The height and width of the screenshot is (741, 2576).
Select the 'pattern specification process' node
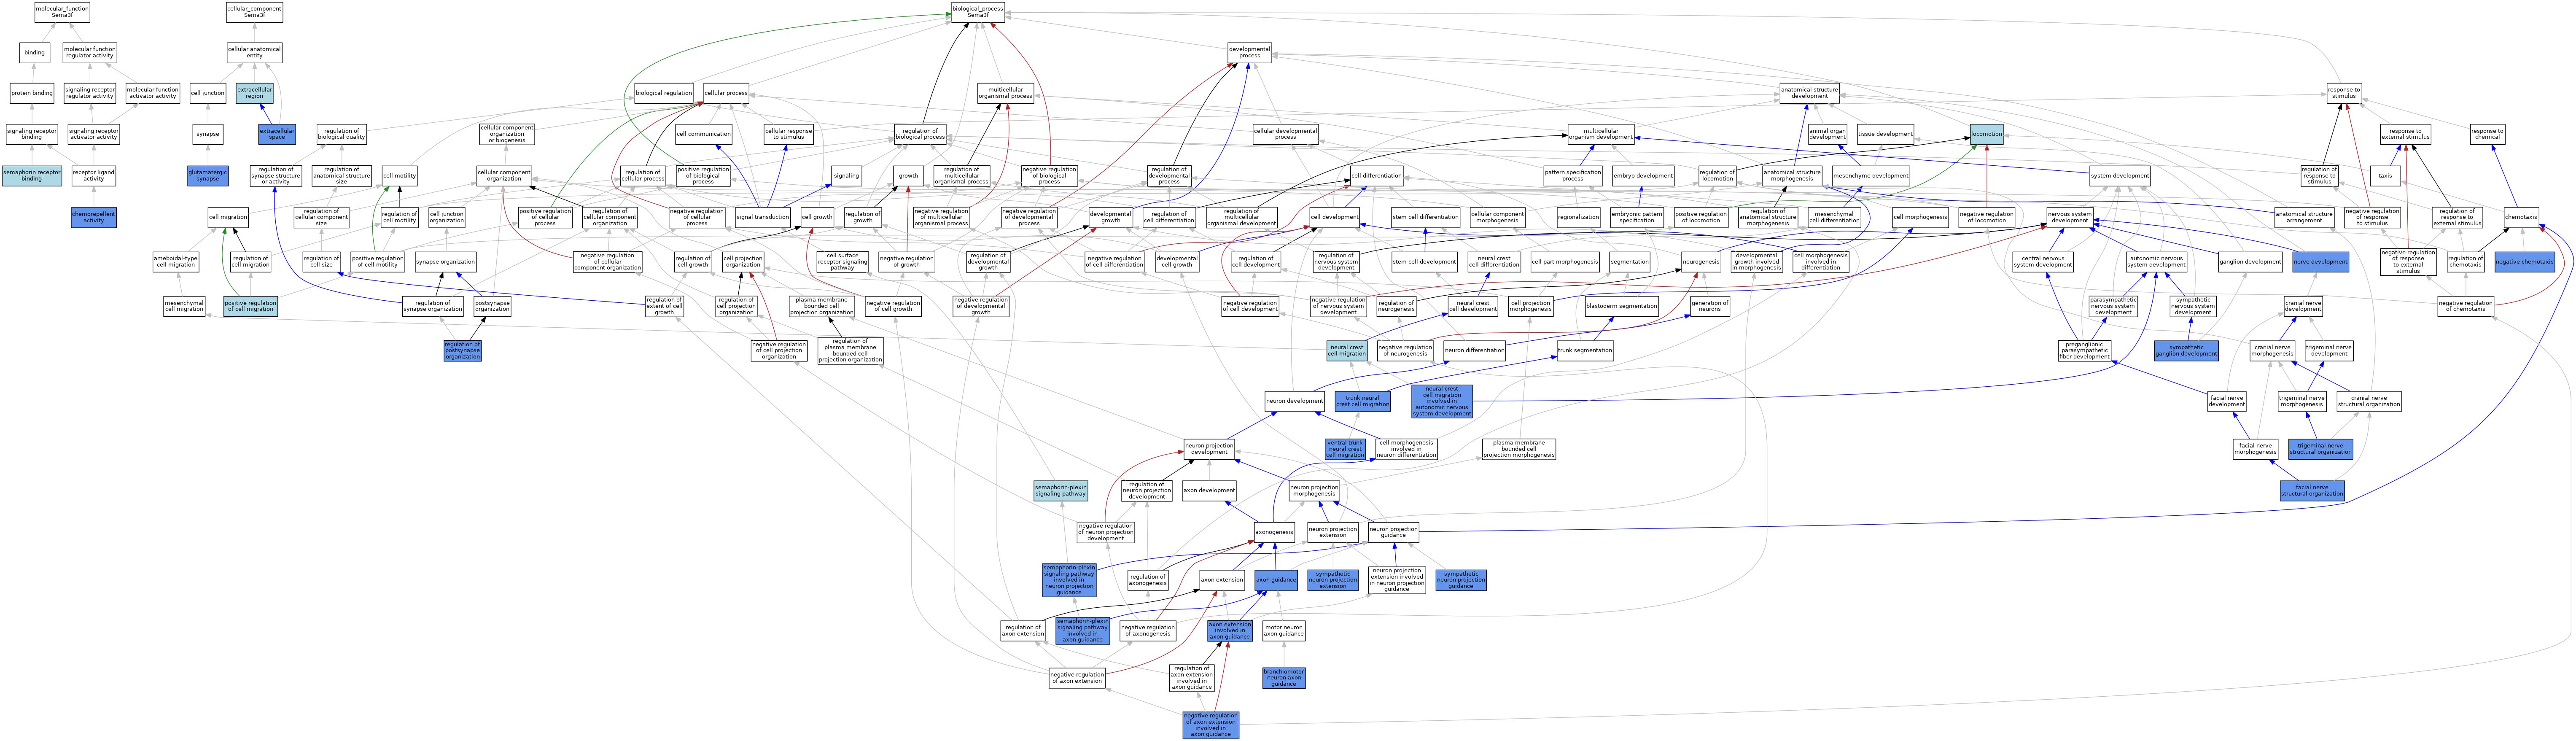tap(1572, 176)
